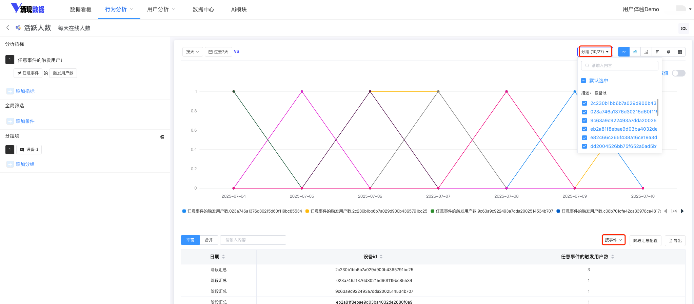
Task: Click the 活跃人数 report icon
Action: click(x=18, y=28)
